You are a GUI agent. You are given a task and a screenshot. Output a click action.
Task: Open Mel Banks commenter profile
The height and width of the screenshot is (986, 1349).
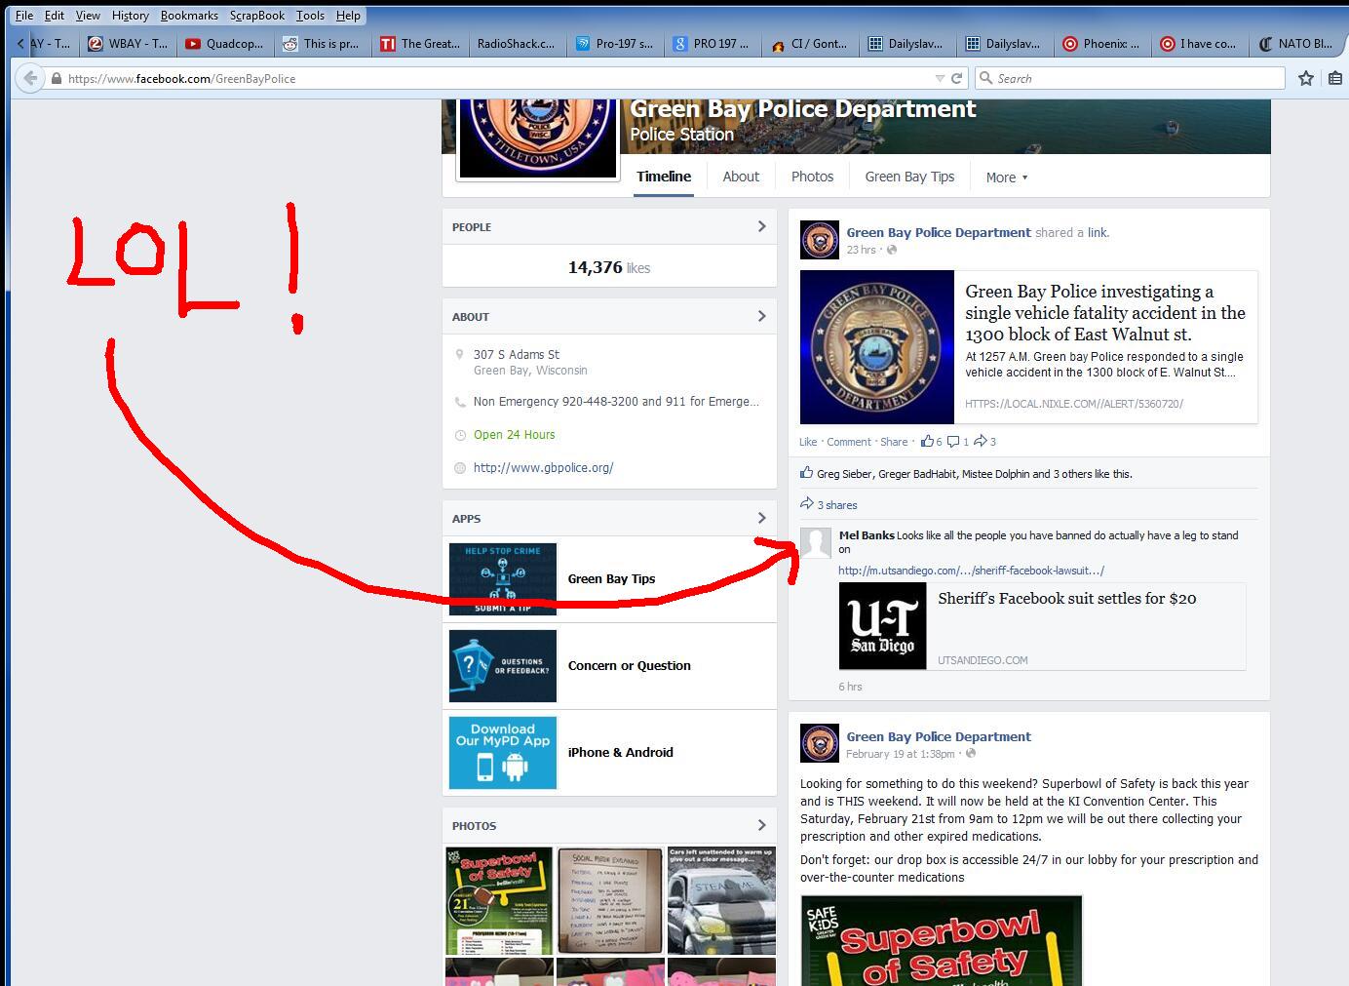tap(867, 535)
